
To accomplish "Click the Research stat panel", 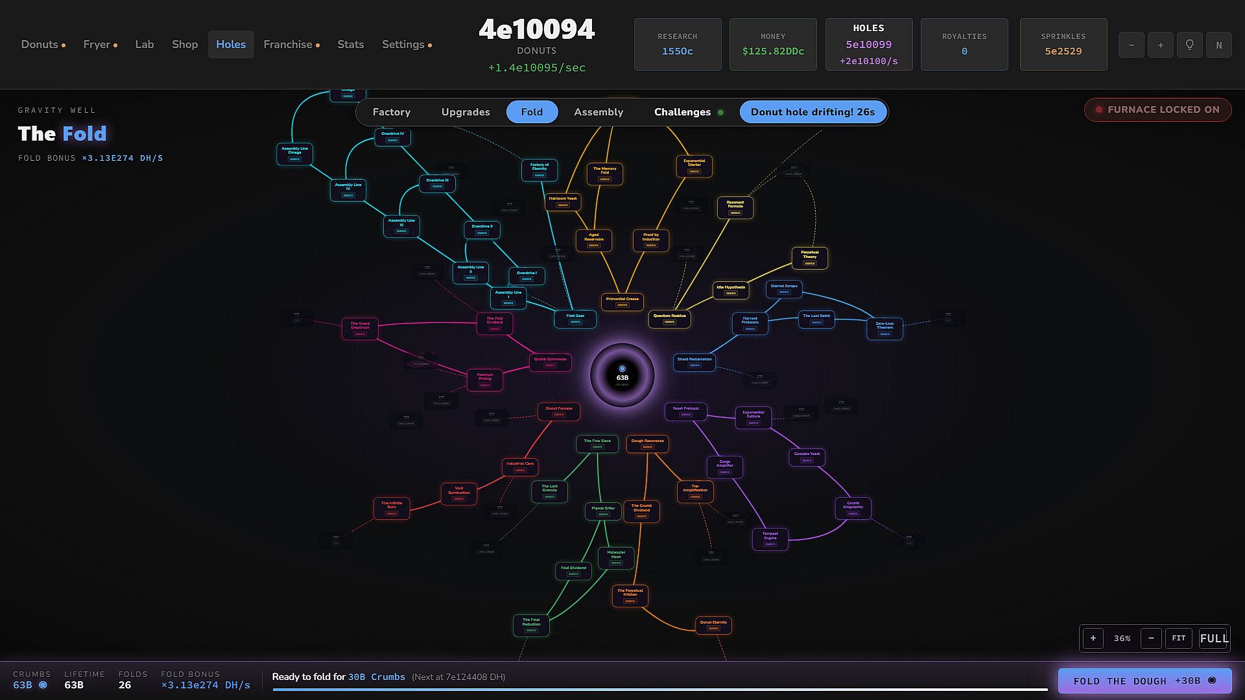I will (x=678, y=44).
